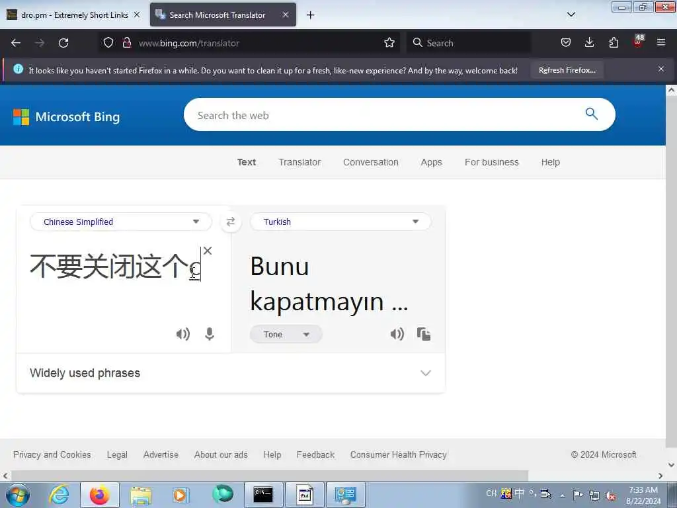The image size is (677, 508).
Task: Open the Conversation tab
Action: coord(371,162)
